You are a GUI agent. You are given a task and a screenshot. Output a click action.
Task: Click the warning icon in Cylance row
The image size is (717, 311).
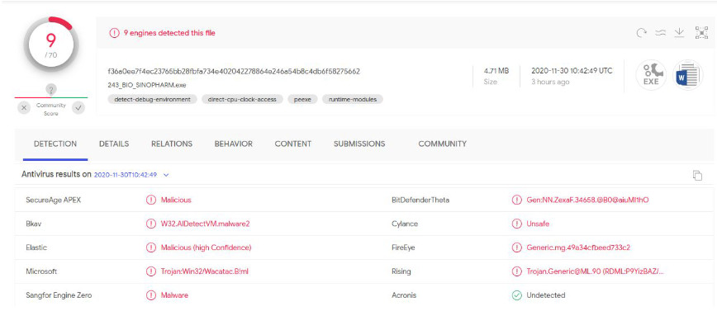tap(517, 224)
